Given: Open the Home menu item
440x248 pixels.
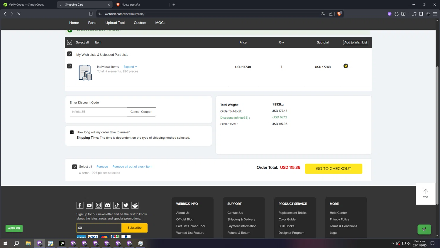Looking at the screenshot, I should point(74,23).
